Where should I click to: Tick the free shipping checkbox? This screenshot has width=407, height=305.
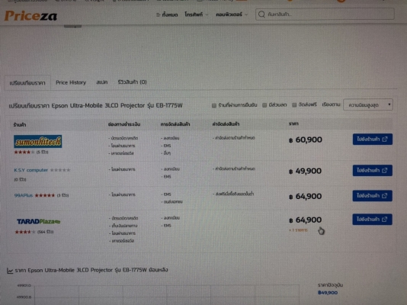(x=294, y=105)
